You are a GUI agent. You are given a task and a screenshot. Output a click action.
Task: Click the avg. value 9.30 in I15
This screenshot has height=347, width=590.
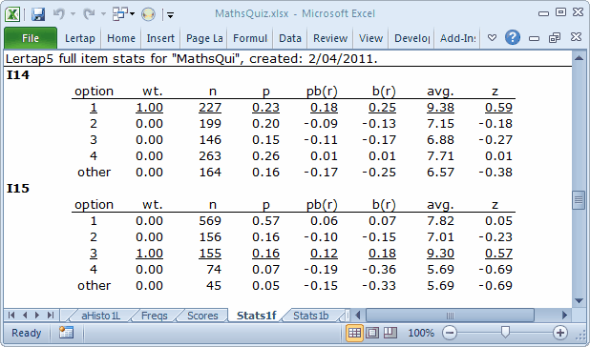tap(440, 254)
